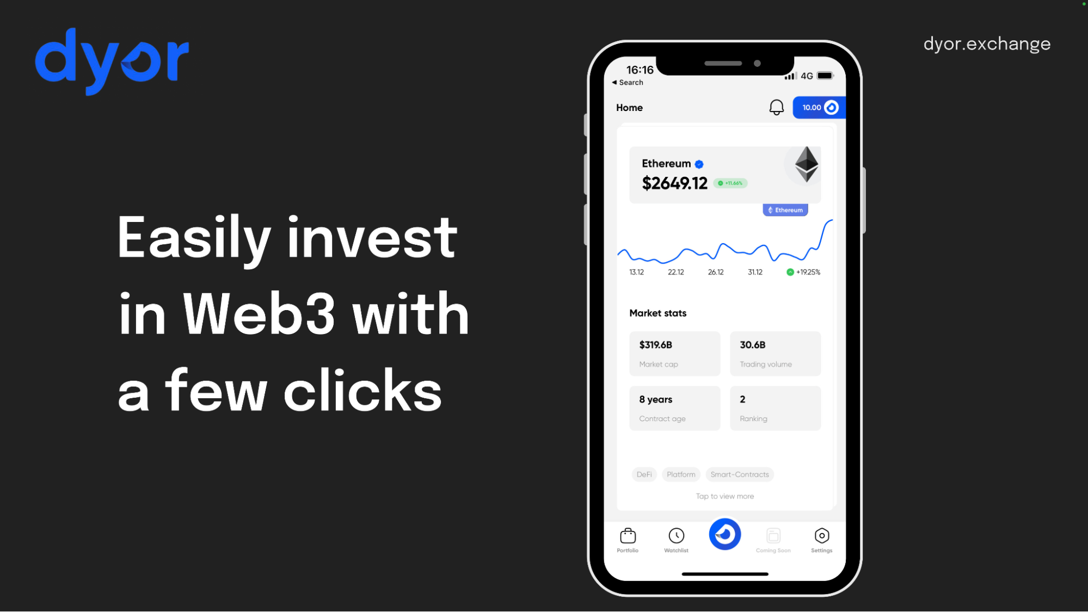Expand the Smart-Contracts category tag

(740, 474)
